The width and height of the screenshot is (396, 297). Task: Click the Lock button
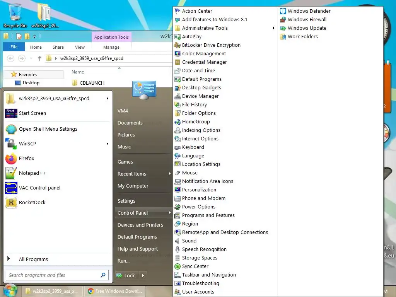pos(126,275)
